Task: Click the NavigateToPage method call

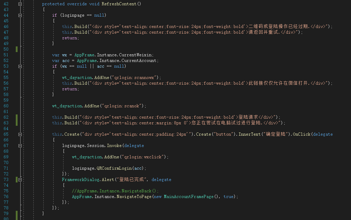Action: [134, 197]
